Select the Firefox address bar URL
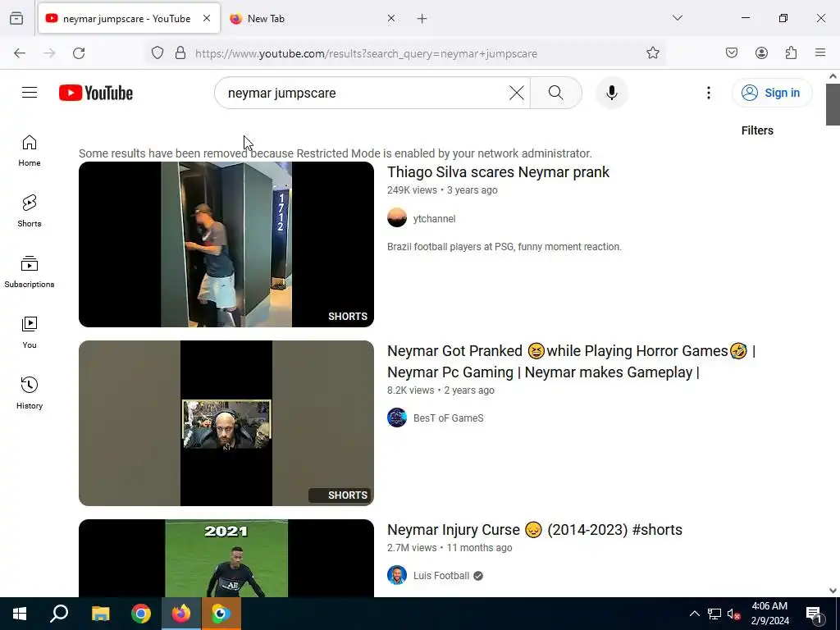Image resolution: width=840 pixels, height=630 pixels. tap(367, 53)
